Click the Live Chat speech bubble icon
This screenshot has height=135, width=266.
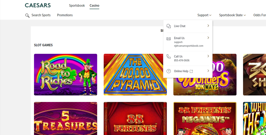(169, 26)
